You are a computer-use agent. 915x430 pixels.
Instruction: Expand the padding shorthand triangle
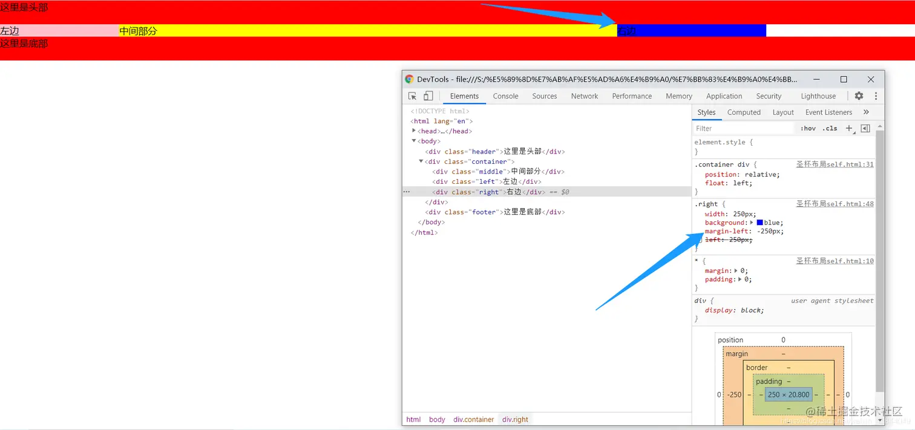[741, 279]
